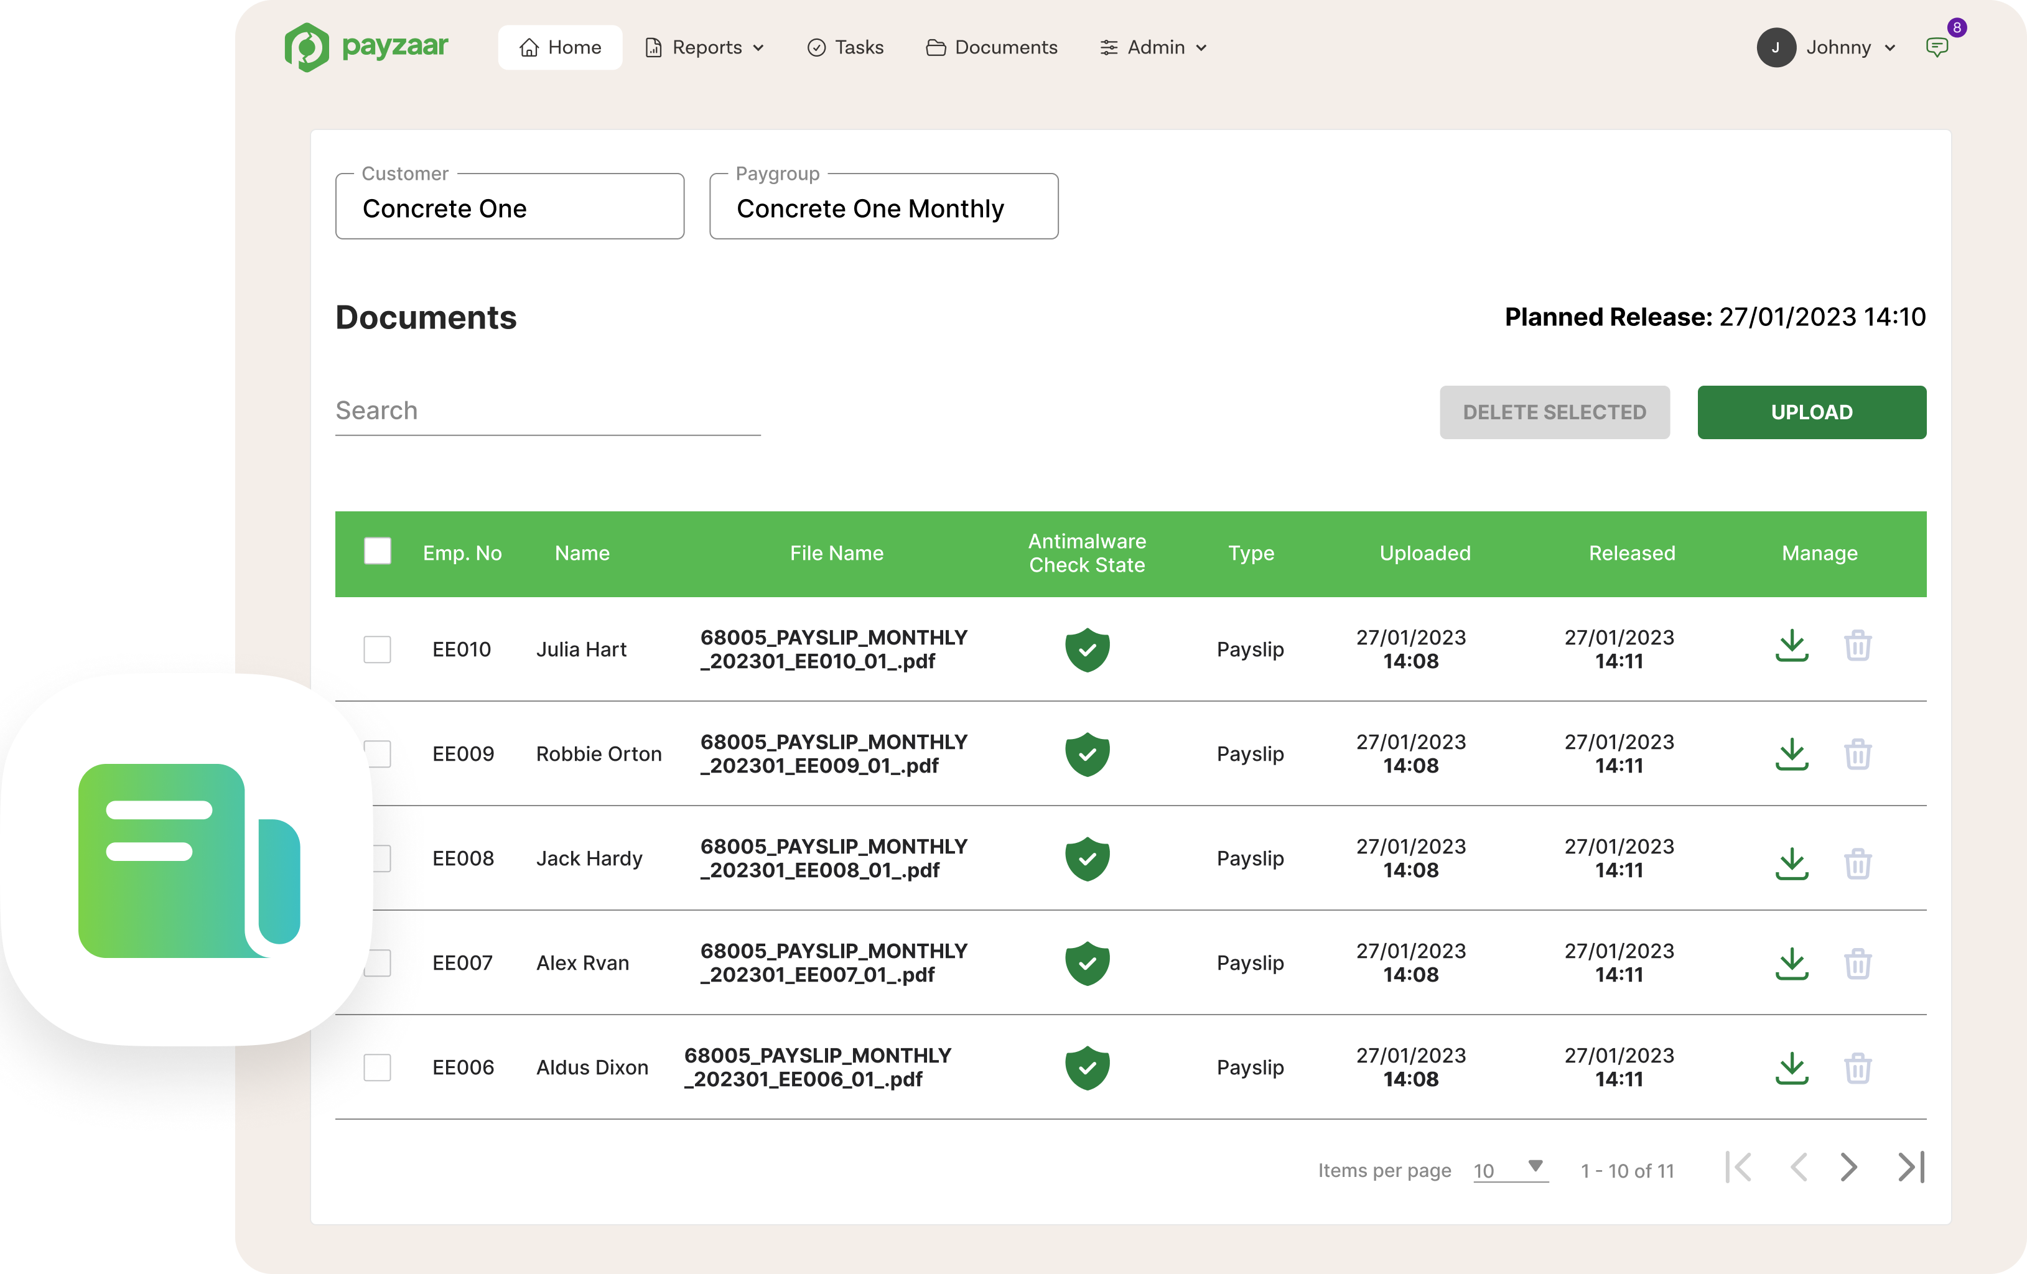Click the Antimalware Check State header
The height and width of the screenshot is (1274, 2027).
point(1087,553)
